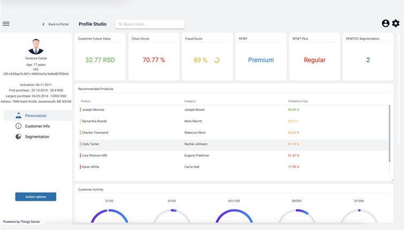The height and width of the screenshot is (230, 404).
Task: Open the user account icon
Action: pyautogui.click(x=385, y=24)
